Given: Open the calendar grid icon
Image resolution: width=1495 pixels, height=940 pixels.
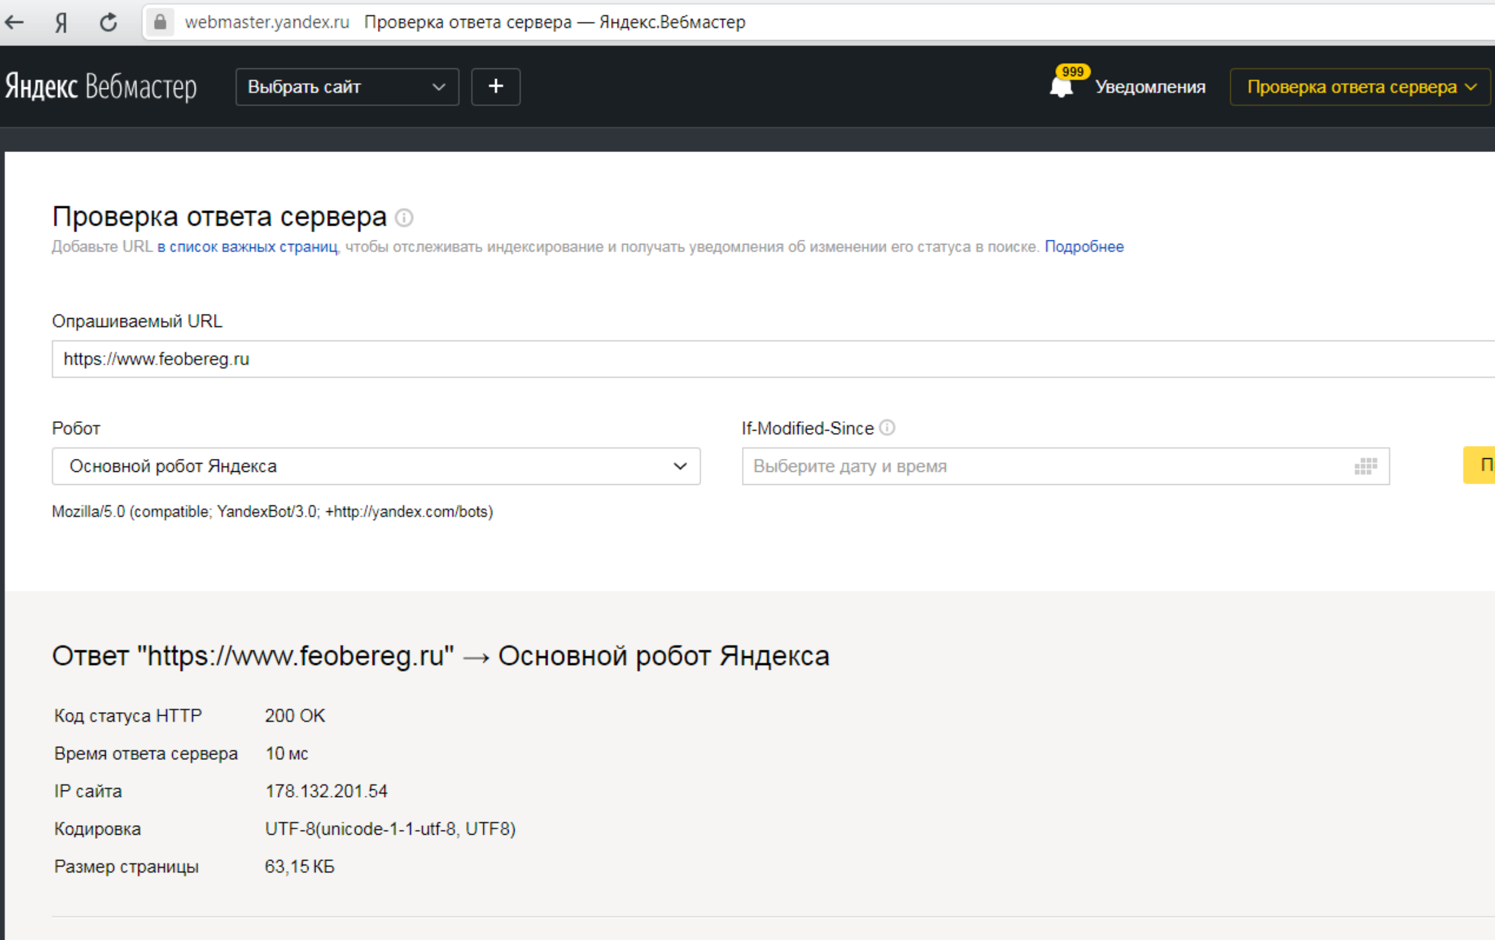Looking at the screenshot, I should [x=1365, y=466].
